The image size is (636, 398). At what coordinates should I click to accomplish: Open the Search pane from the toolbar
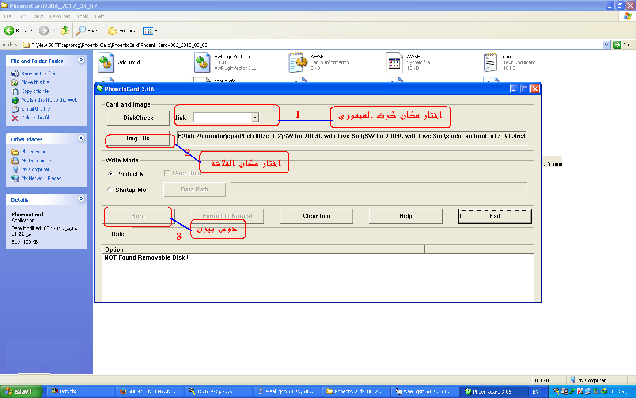[x=89, y=31]
